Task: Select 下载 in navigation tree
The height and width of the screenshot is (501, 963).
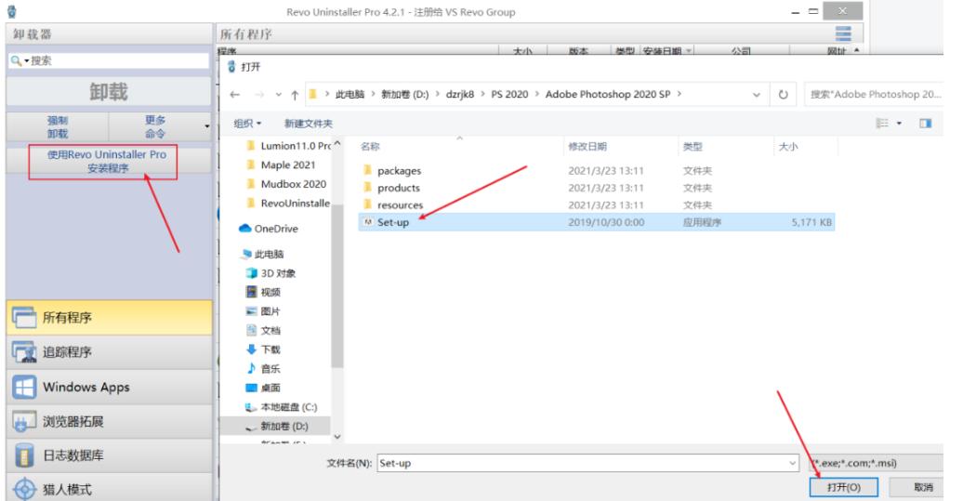Action: coord(263,349)
